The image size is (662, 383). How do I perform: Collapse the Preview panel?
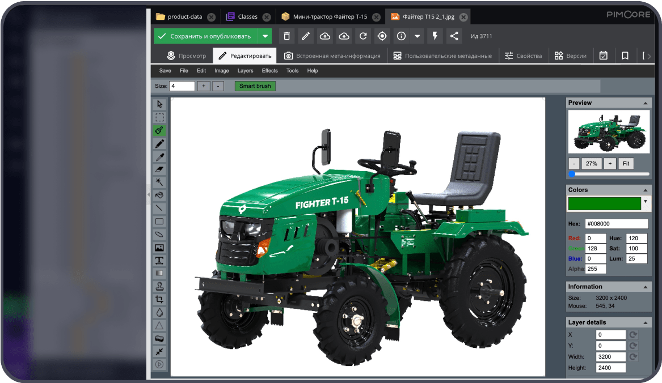[646, 103]
